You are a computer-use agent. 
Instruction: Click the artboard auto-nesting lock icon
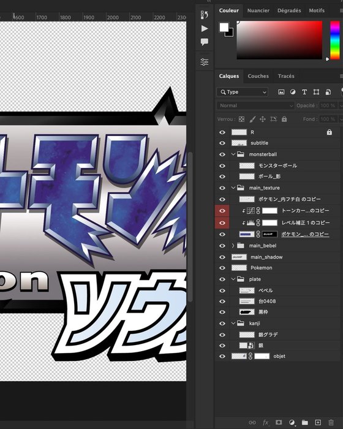click(x=273, y=119)
